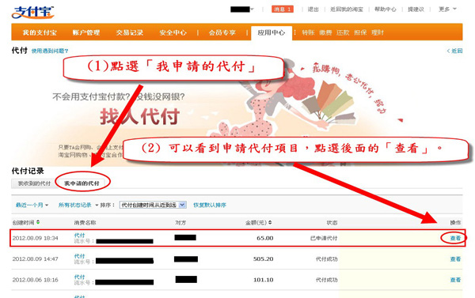Open the 会员专享 nav tab
The width and height of the screenshot is (475, 298).
point(222,32)
